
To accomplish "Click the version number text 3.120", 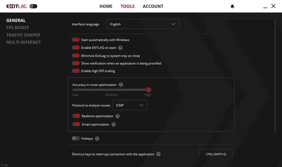I will click(4, 165).
